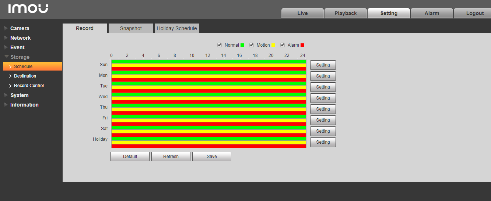Go to the Live view tab
The image size is (491, 201).
tap(302, 13)
